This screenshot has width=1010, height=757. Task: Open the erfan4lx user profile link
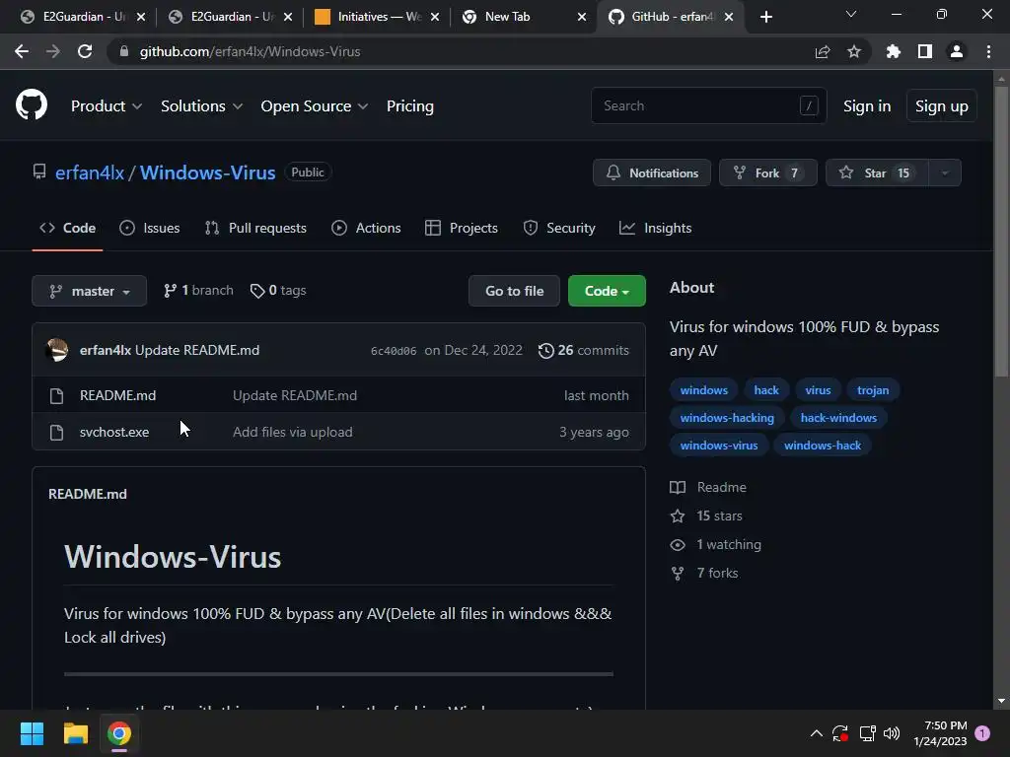coord(90,172)
